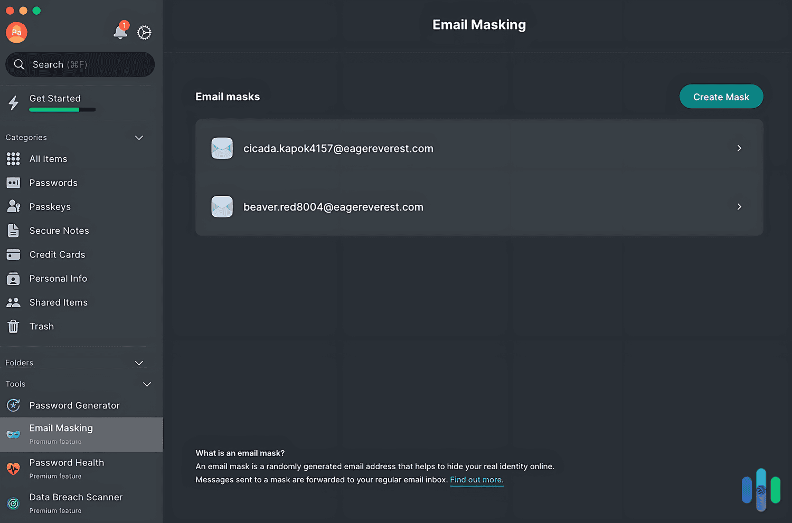Viewport: 792px width, 523px height.
Task: Click the Pa profile avatar
Action: pyautogui.click(x=16, y=32)
